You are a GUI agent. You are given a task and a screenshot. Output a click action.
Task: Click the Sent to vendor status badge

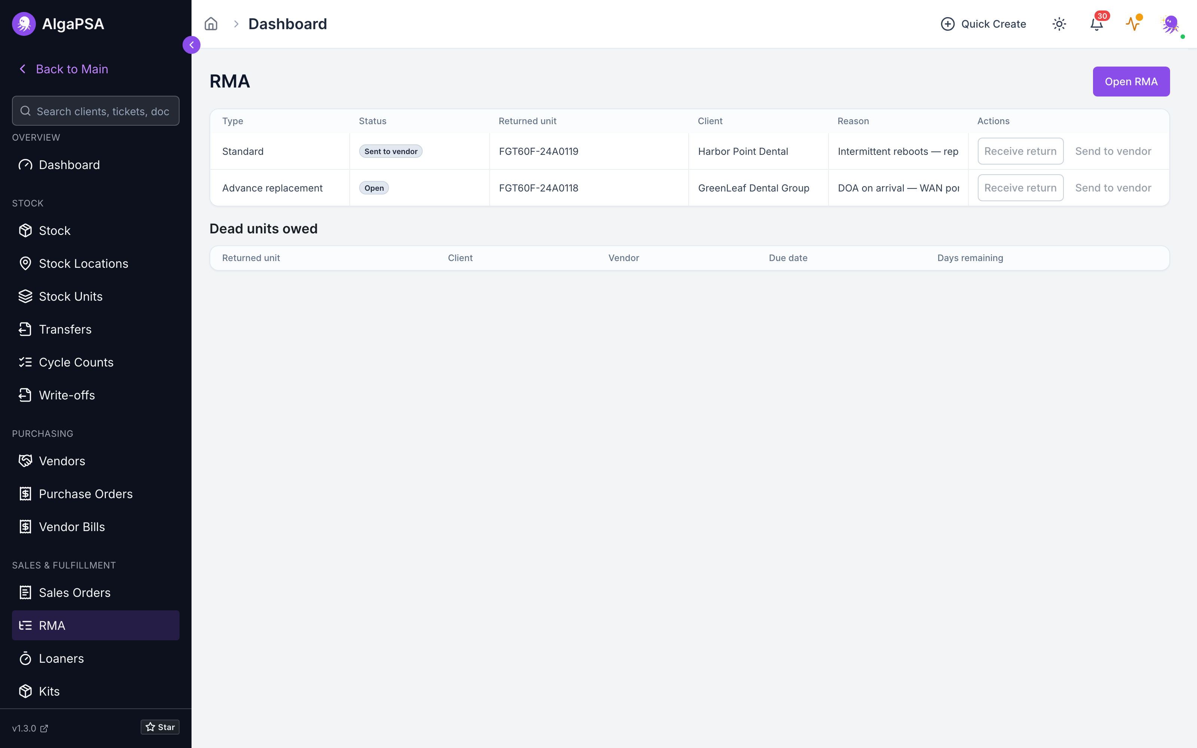click(x=391, y=151)
